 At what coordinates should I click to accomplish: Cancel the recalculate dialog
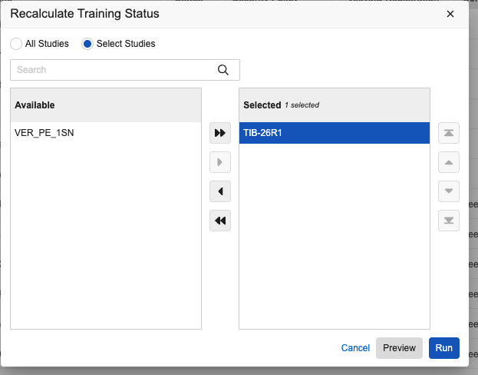click(355, 348)
